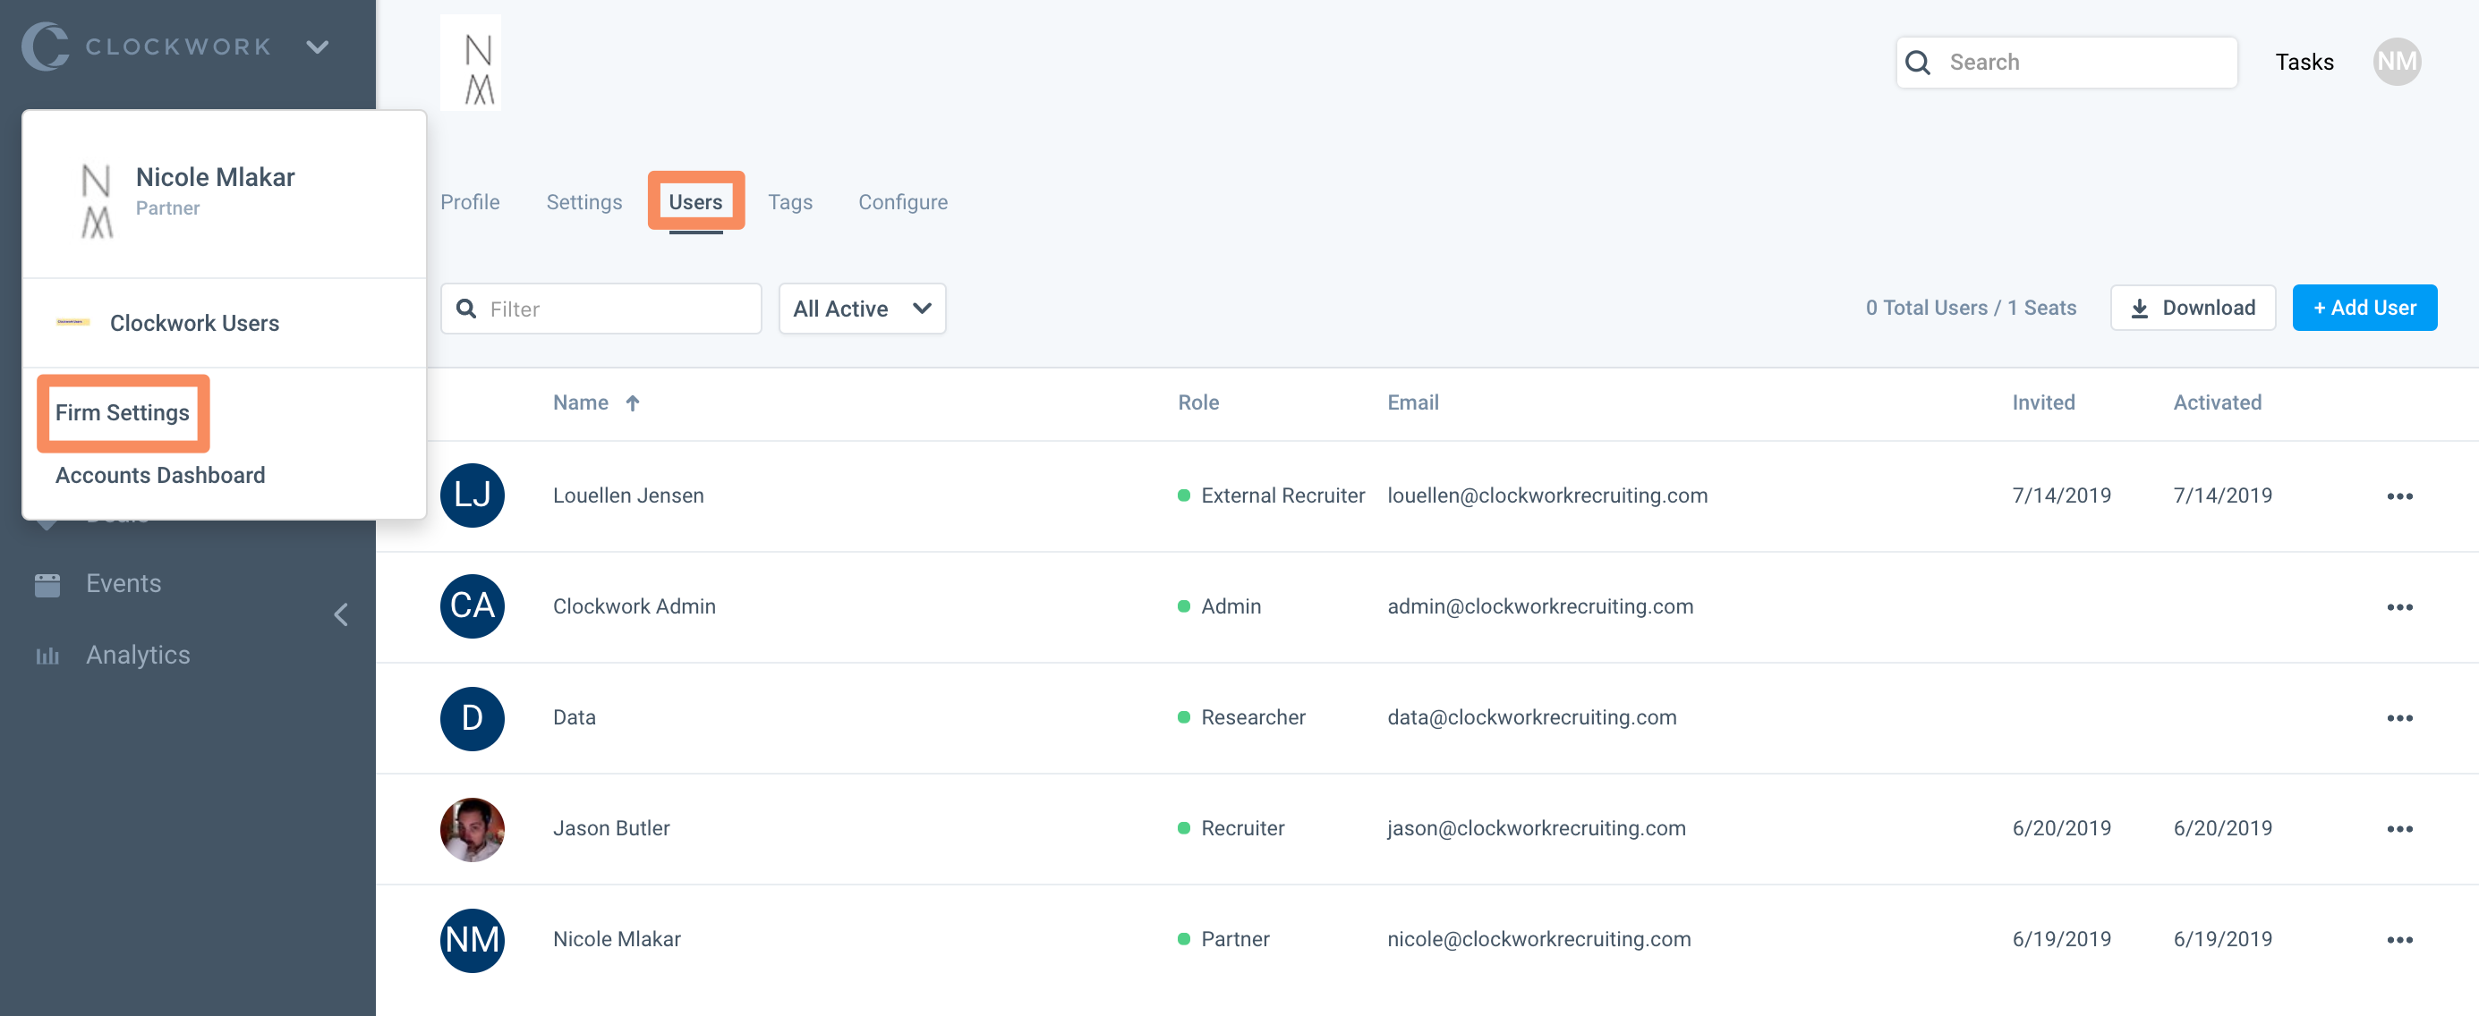Click the three dots for Jason Butler
The height and width of the screenshot is (1016, 2479).
2399,828
